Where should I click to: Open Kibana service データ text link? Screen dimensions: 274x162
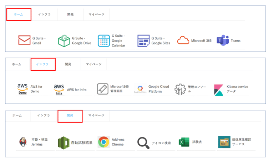point(237,89)
